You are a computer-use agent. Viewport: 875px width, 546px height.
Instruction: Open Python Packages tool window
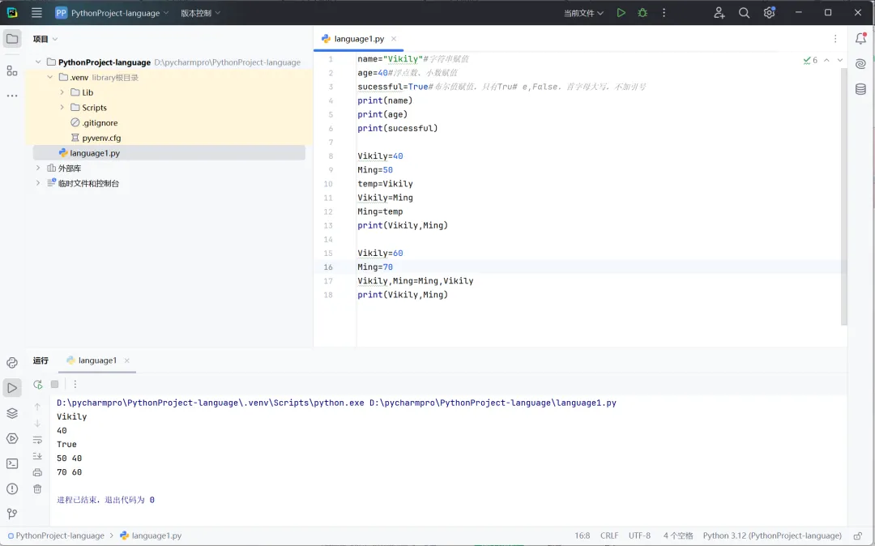click(12, 413)
